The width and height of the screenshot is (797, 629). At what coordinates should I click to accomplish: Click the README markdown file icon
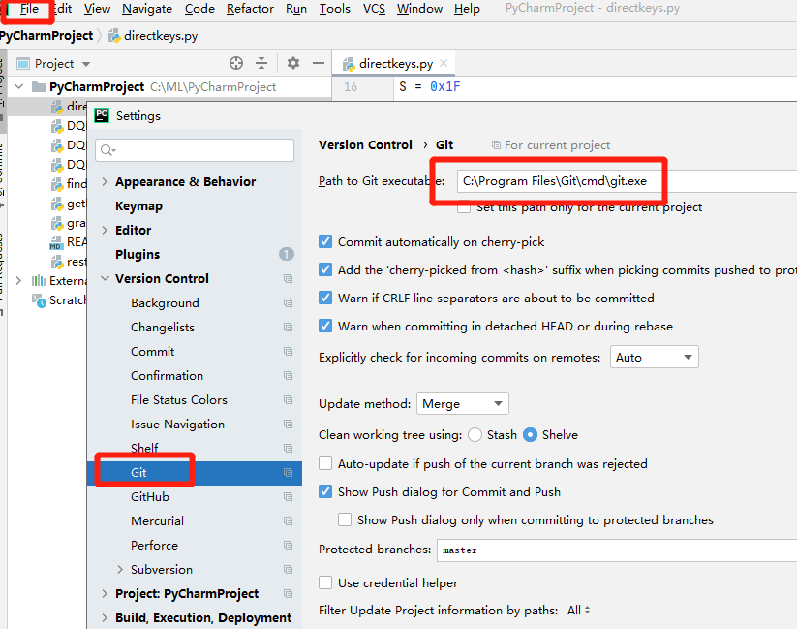tap(56, 242)
